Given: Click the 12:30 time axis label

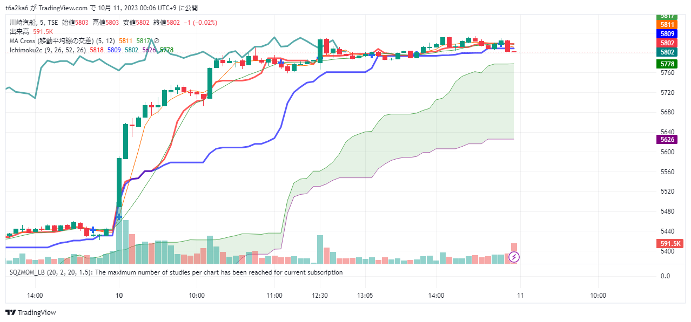Looking at the screenshot, I should pos(320,296).
